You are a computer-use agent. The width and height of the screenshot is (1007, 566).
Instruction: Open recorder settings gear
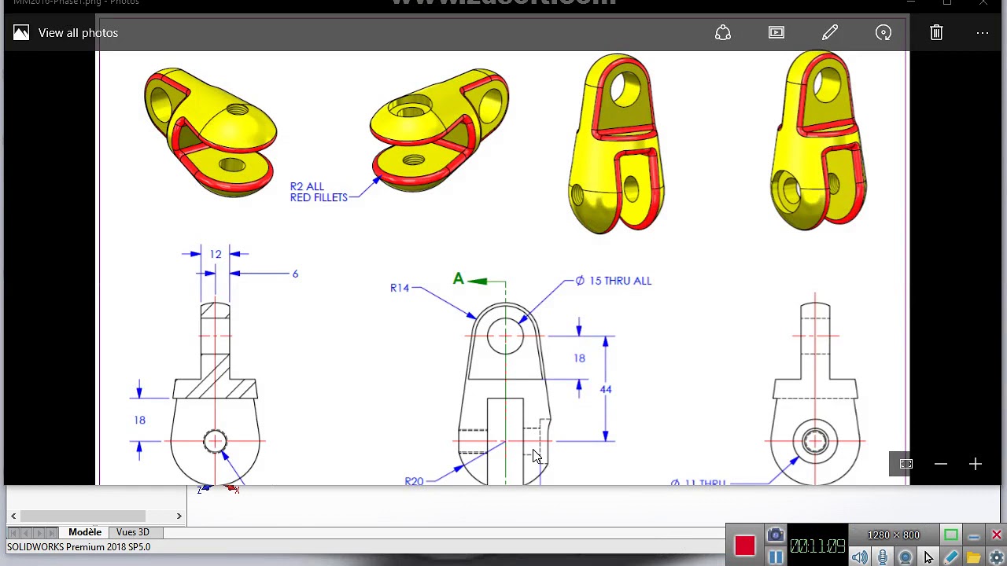pyautogui.click(x=996, y=557)
